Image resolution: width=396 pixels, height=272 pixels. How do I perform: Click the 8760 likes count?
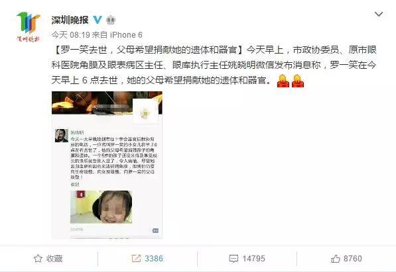[x=353, y=258]
